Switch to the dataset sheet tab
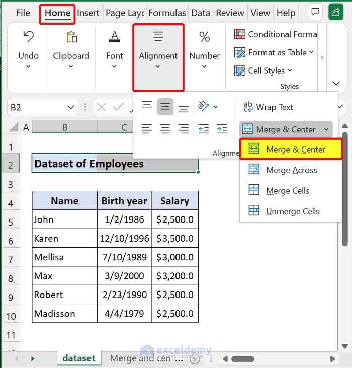Screen dimensions: 352x368 click(x=79, y=358)
